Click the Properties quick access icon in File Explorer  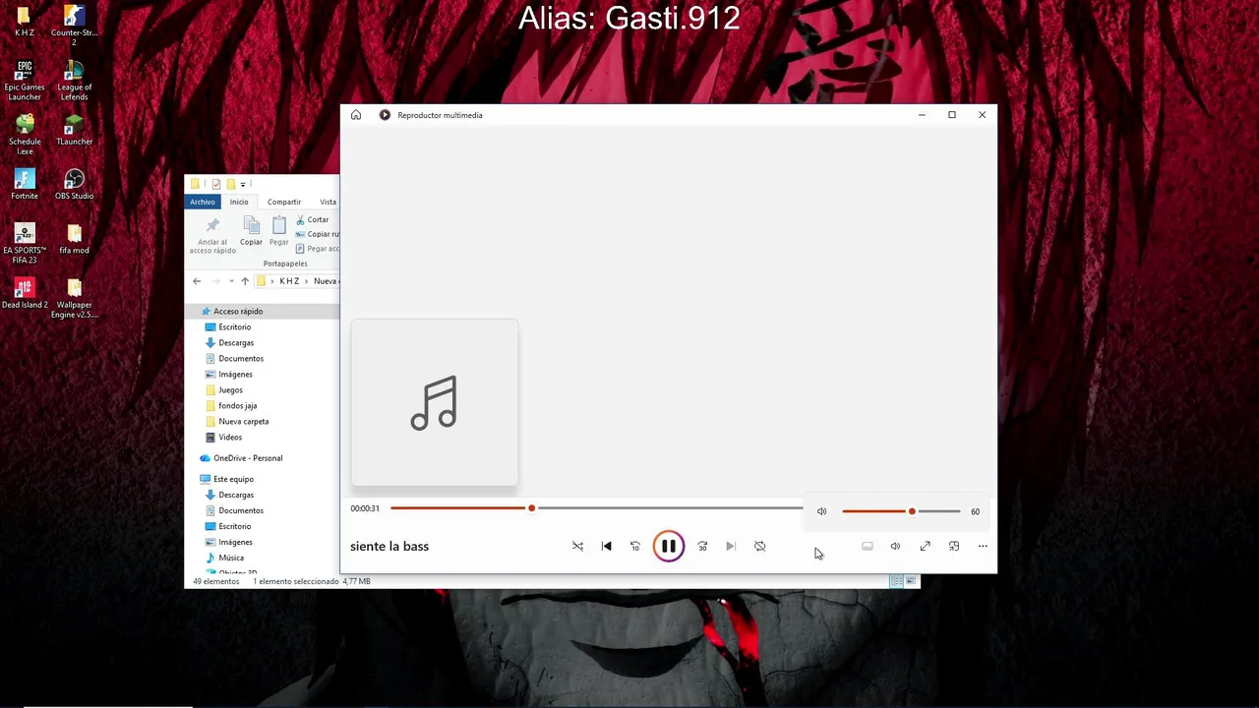pos(216,184)
